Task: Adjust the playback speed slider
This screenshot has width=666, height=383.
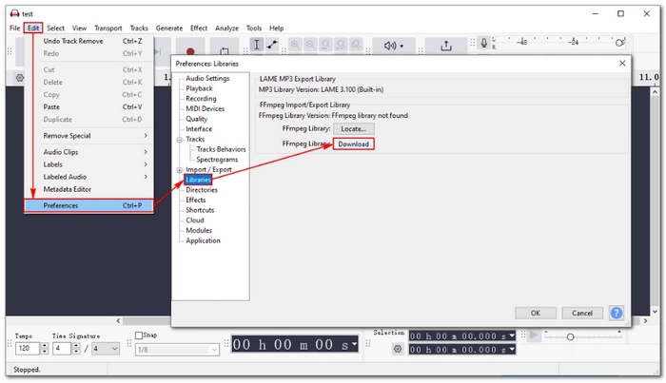Action: coord(571,336)
